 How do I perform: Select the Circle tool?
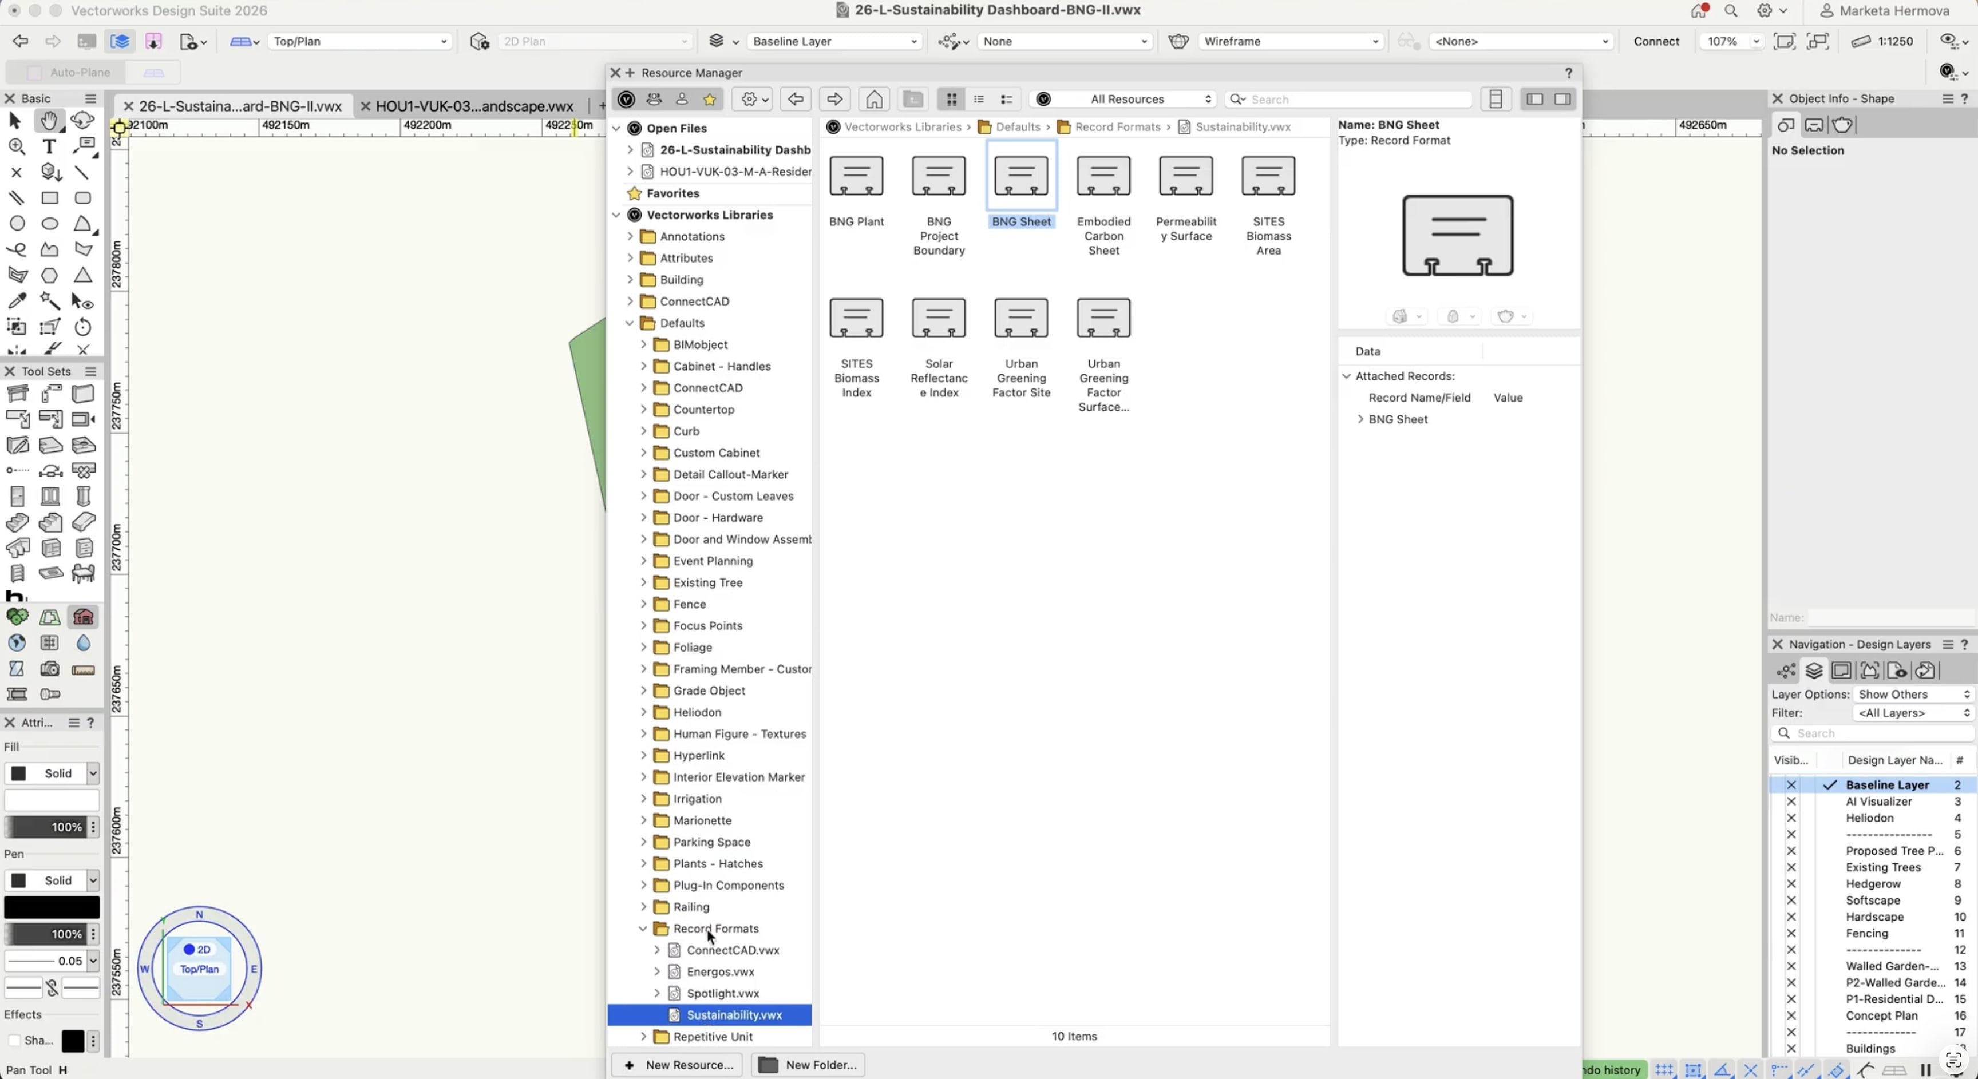[x=17, y=223]
